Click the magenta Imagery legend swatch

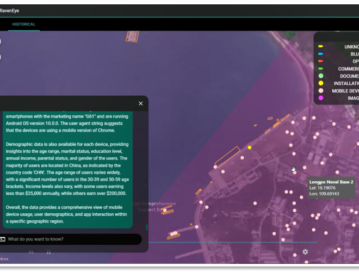click(321, 98)
